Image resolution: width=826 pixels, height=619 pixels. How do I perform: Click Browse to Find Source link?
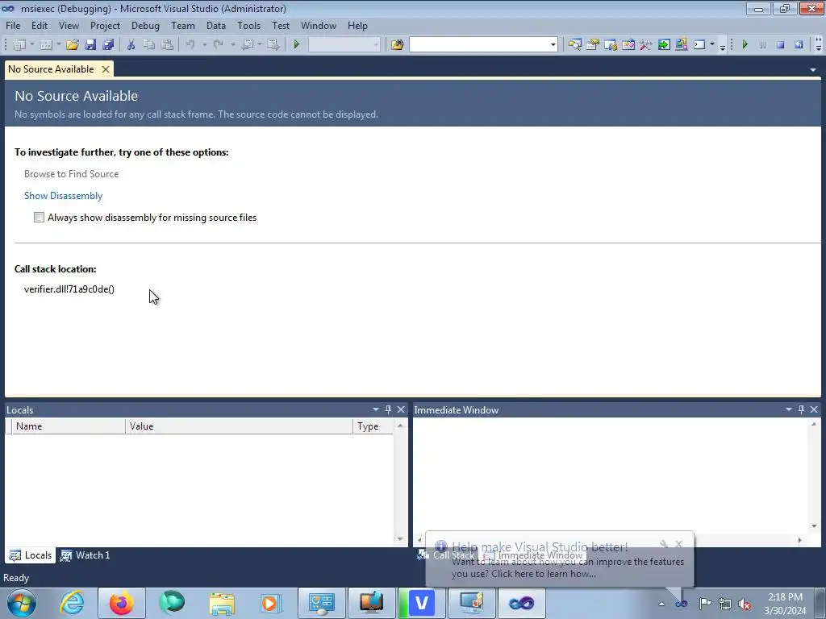pyautogui.click(x=71, y=174)
